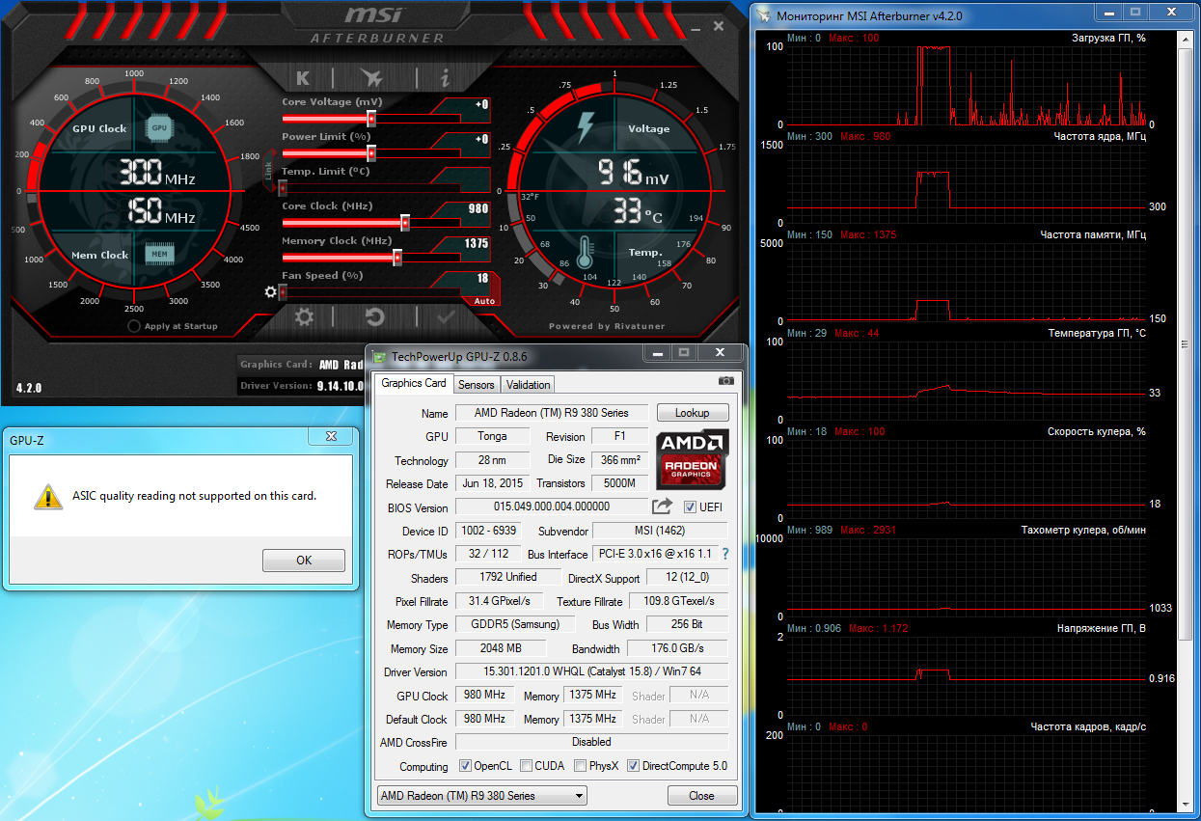
Task: Click the Lookup button
Action: point(693,412)
